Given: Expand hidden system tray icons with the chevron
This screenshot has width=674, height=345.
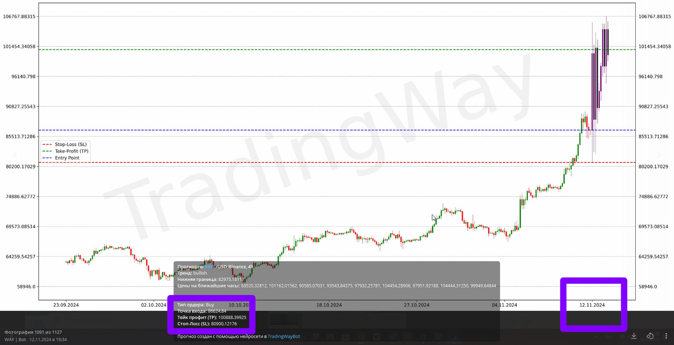Looking at the screenshot, I should point(596,336).
